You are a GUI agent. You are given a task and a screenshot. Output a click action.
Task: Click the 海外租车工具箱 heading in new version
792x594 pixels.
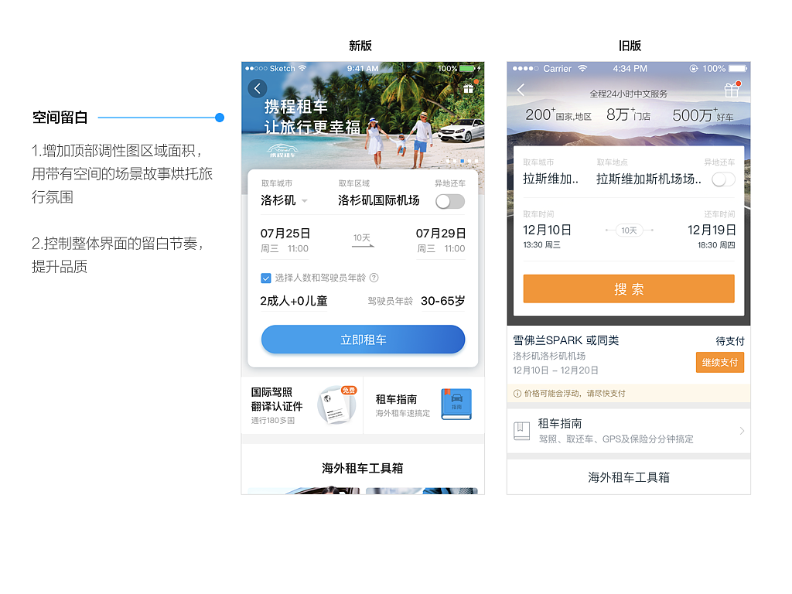tap(363, 468)
